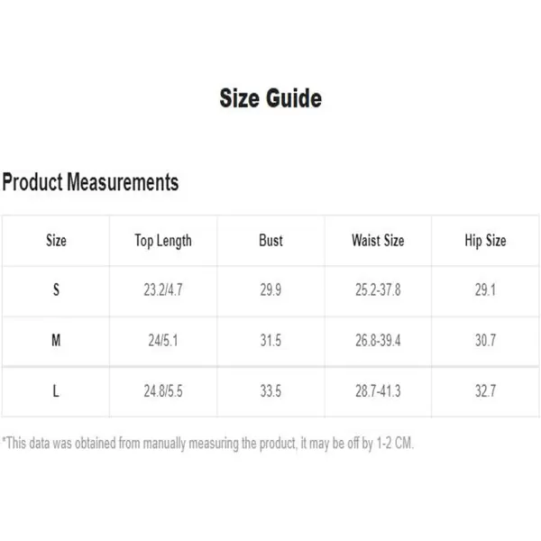This screenshot has height=541, width=541.
Task: Click the 24/5.1 top length cell
Action: pos(163,341)
